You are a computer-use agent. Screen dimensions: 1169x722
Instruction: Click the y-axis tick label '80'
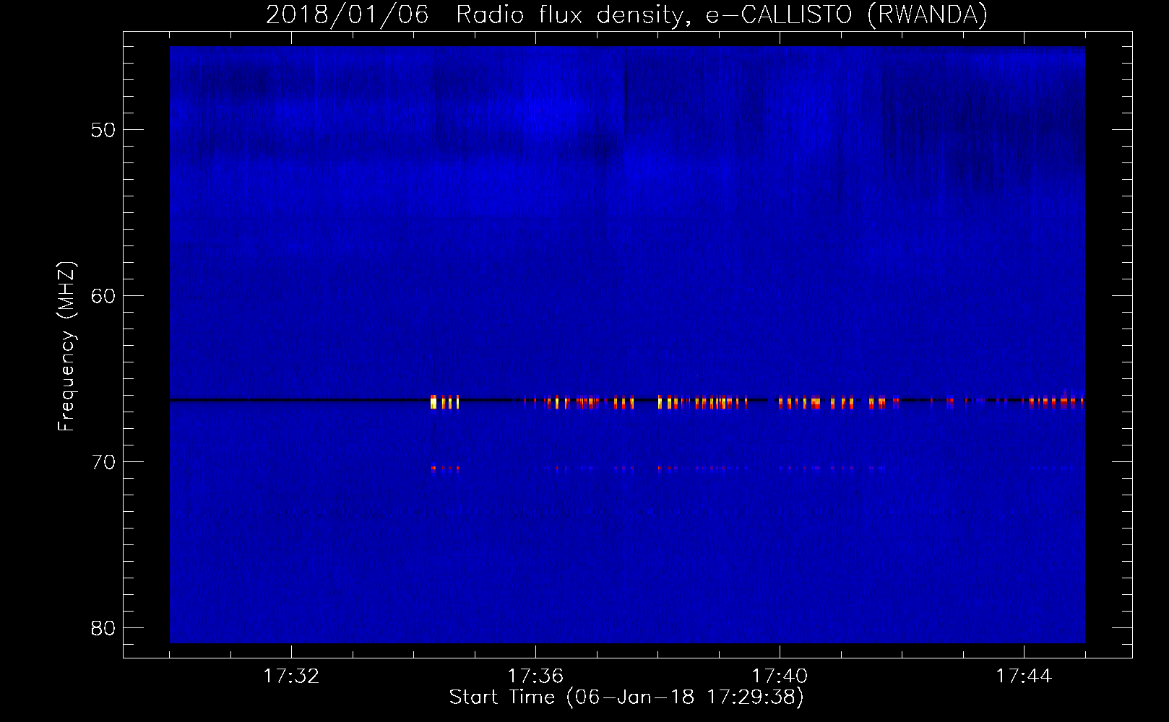click(103, 628)
